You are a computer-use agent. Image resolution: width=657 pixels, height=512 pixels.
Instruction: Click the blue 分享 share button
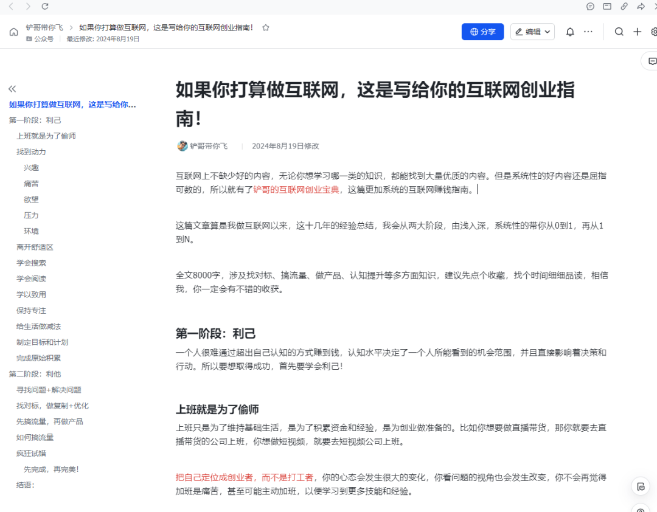[x=482, y=31]
